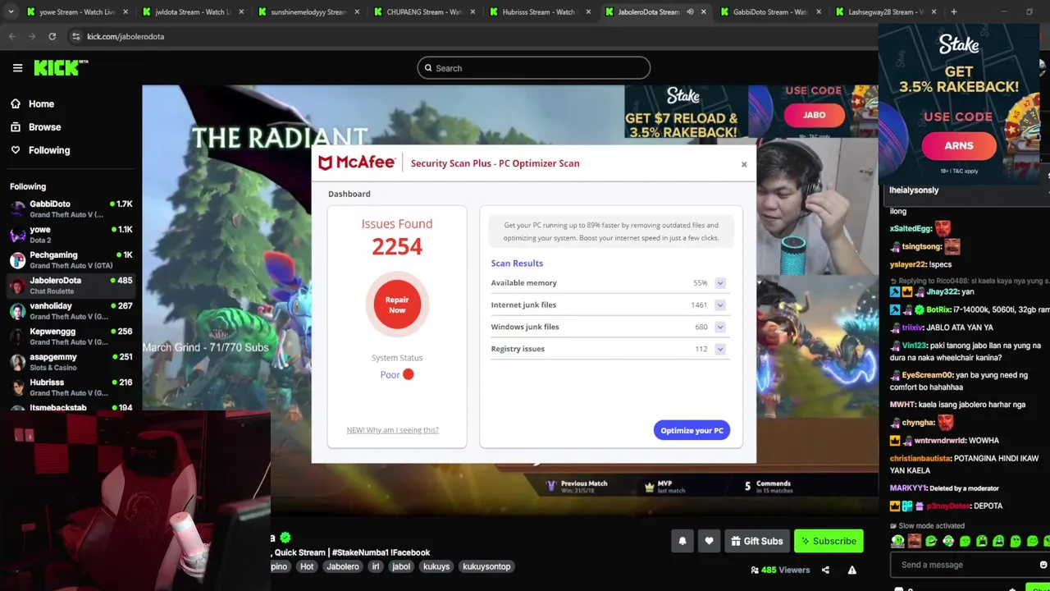The image size is (1050, 591).
Task: Expand Registry issues result
Action: click(x=719, y=349)
